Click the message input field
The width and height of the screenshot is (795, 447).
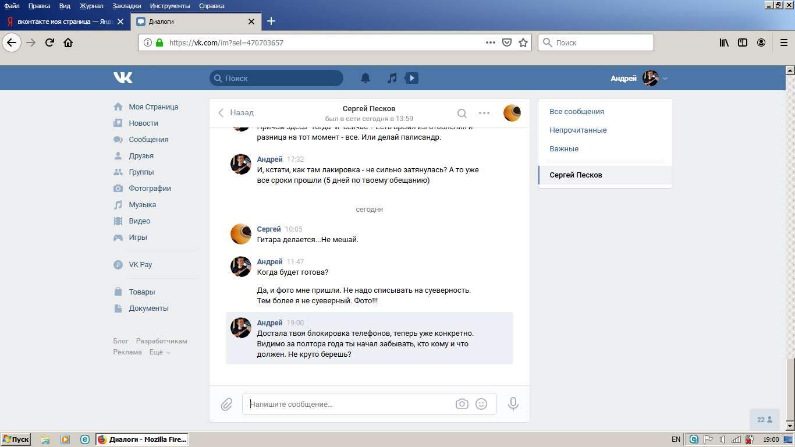click(349, 404)
